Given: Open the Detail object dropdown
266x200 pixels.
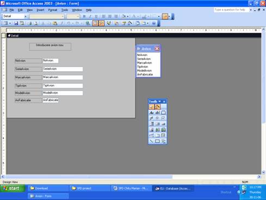Looking at the screenshot, I should pyautogui.click(x=26, y=16).
